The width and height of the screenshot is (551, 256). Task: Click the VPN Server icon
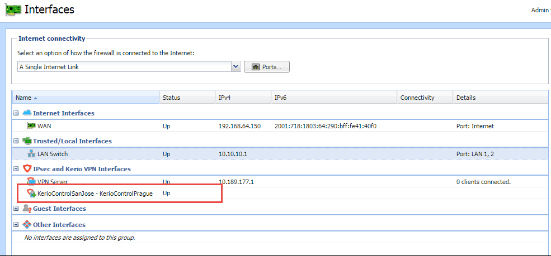coord(31,182)
